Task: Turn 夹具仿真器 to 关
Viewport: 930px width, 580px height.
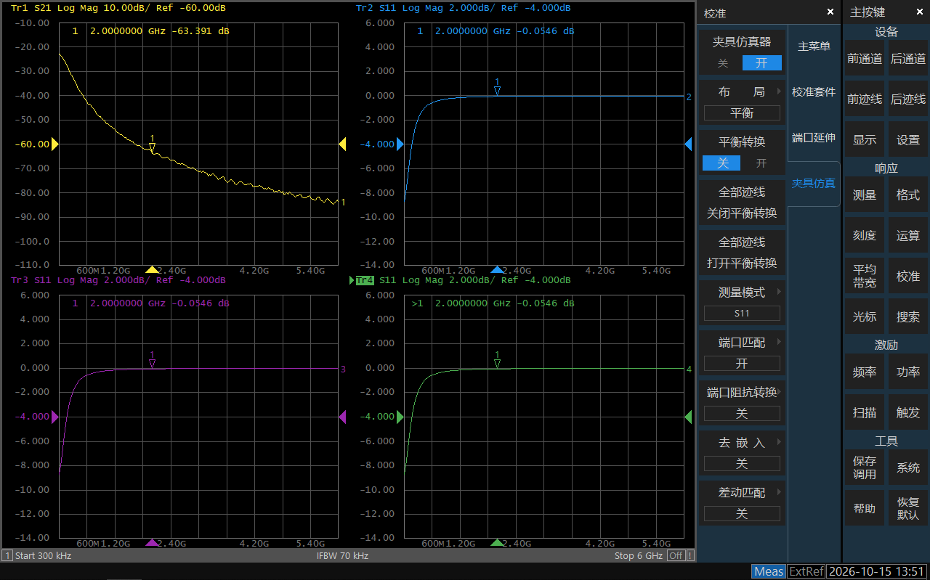Action: [723, 63]
